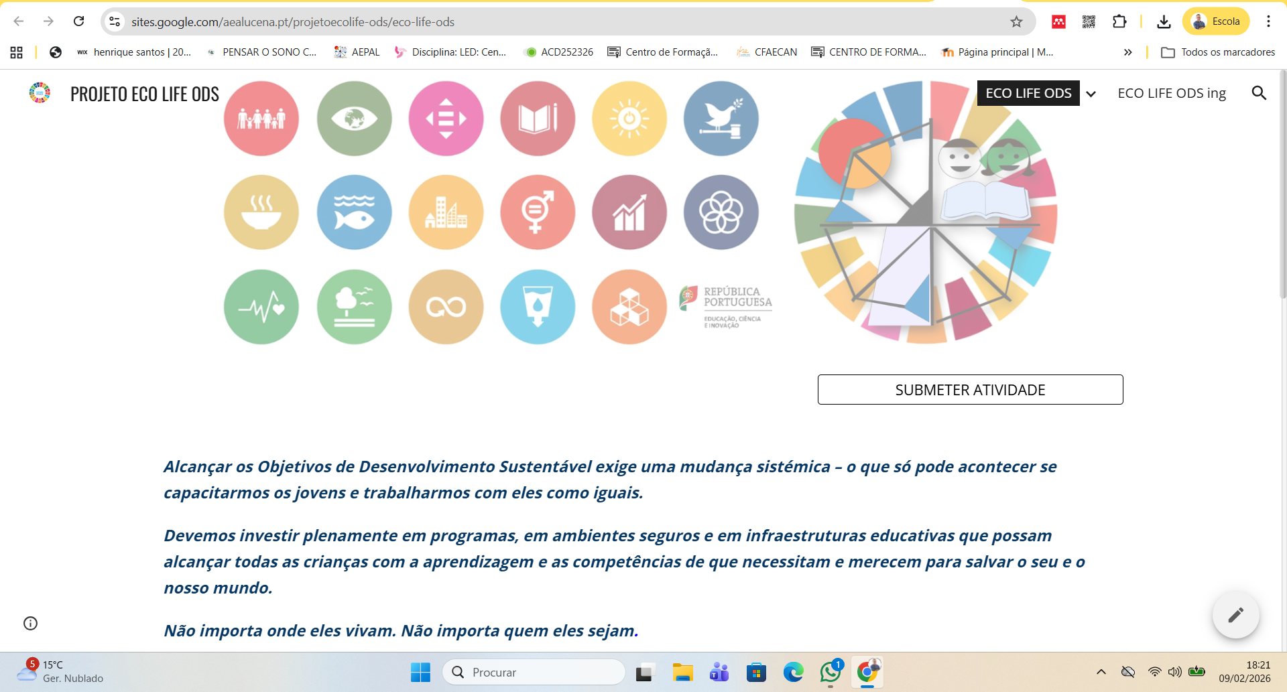The height and width of the screenshot is (692, 1287).
Task: Open the PENSAR O SONO bookmark
Action: (x=261, y=52)
